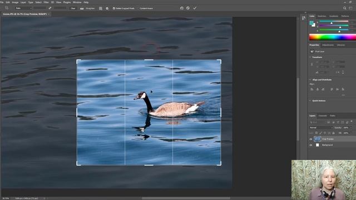Pick a color from spectrum ramp
This screenshot has width=356, height=200.
point(333,37)
